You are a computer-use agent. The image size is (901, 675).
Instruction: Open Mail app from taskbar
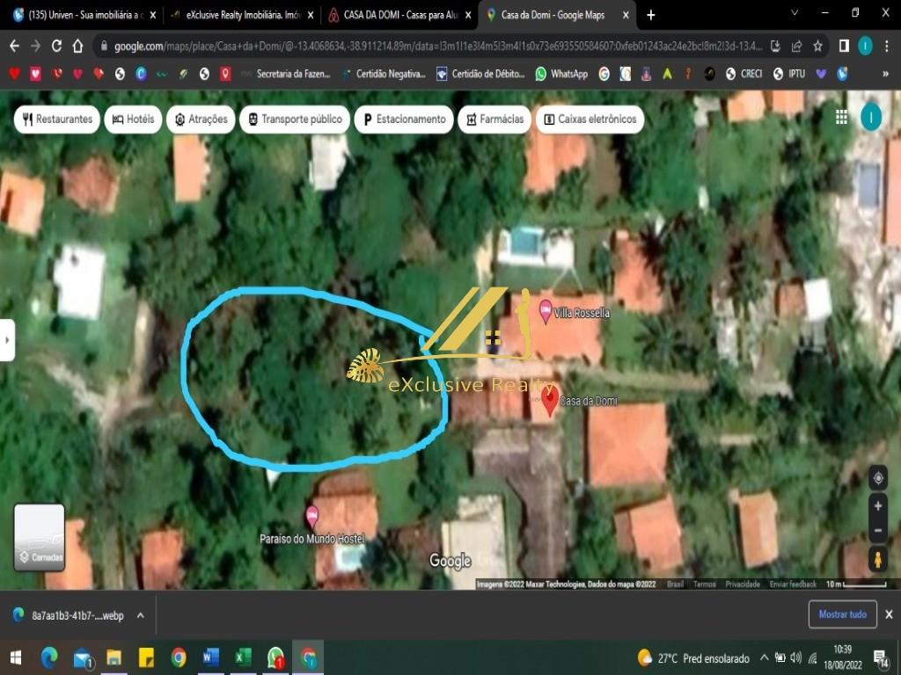point(82,657)
